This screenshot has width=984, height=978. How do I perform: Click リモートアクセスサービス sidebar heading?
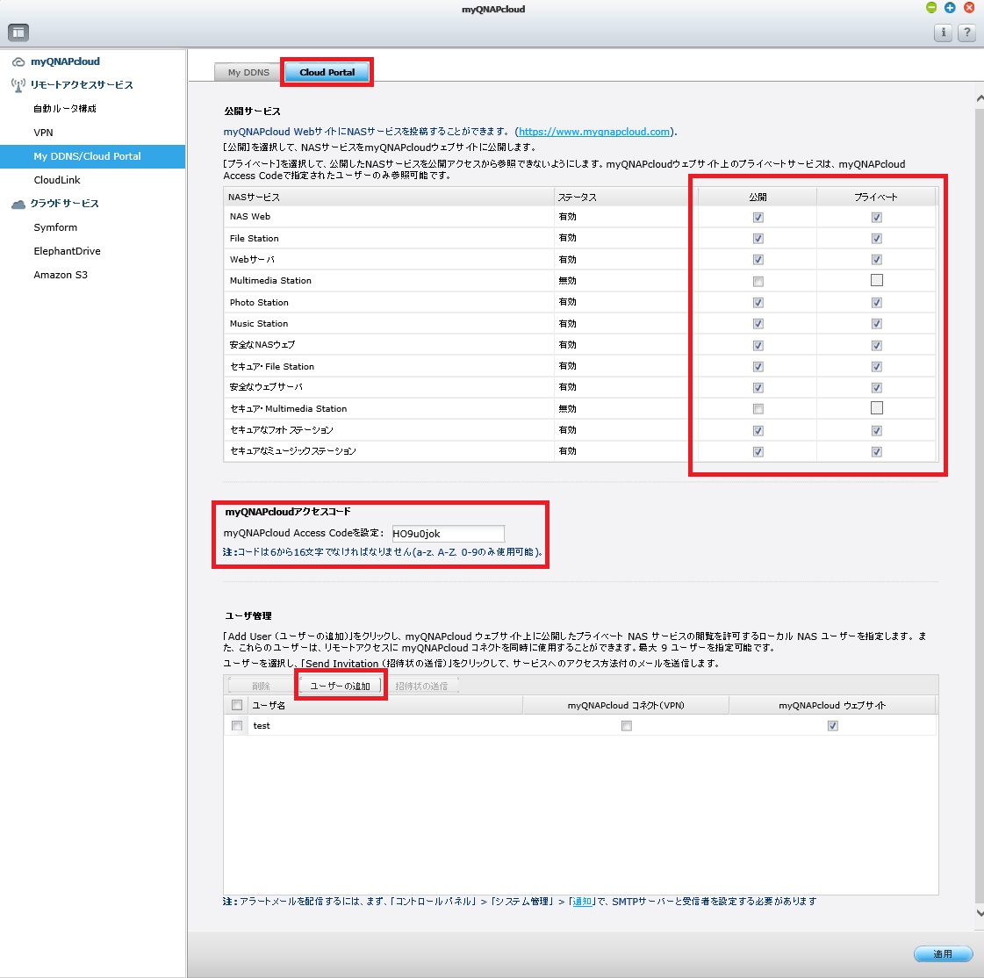pyautogui.click(x=82, y=85)
